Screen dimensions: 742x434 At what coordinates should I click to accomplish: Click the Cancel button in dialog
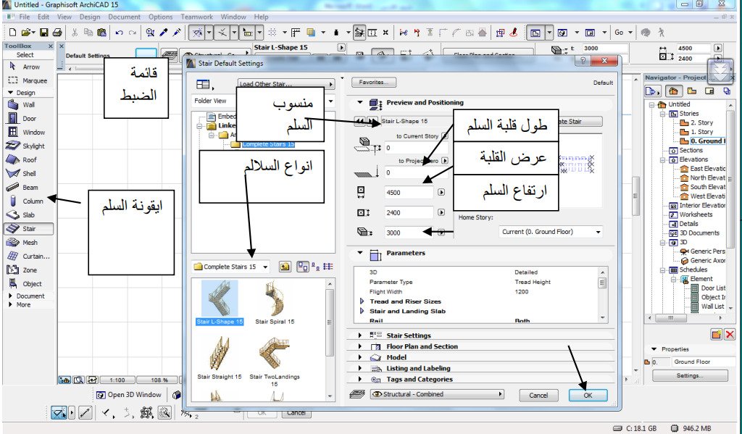click(538, 395)
